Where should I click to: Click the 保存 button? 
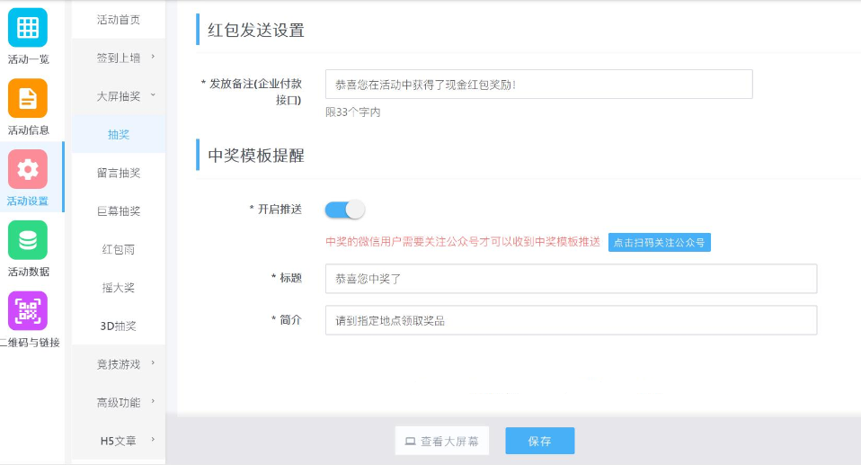pos(540,441)
